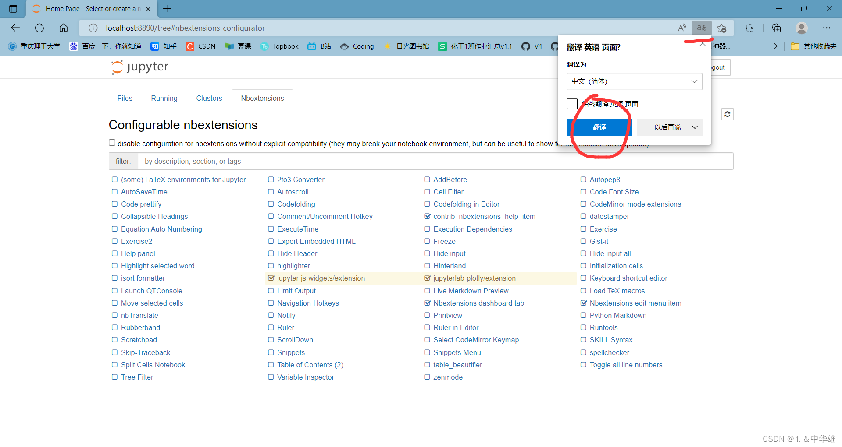Switch to the Running tab
Screen dimensions: 842x447
pos(164,98)
